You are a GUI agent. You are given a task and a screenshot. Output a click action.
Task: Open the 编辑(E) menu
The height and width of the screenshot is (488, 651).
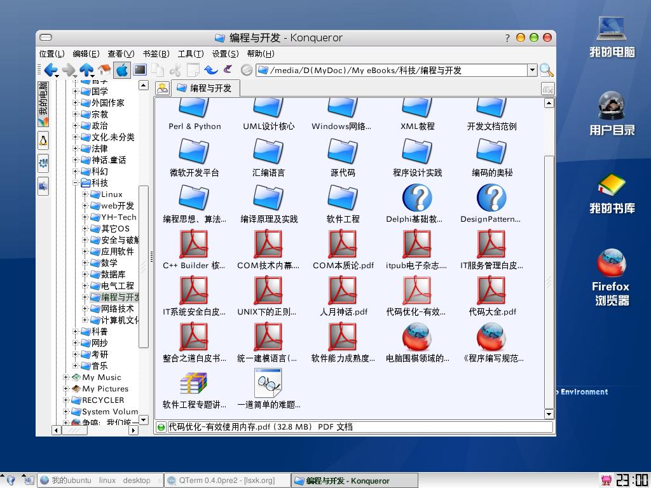pyautogui.click(x=86, y=53)
